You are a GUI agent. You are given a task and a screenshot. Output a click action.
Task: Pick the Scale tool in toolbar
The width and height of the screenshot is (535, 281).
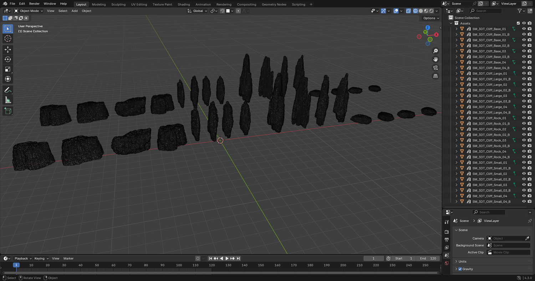[x=8, y=69]
